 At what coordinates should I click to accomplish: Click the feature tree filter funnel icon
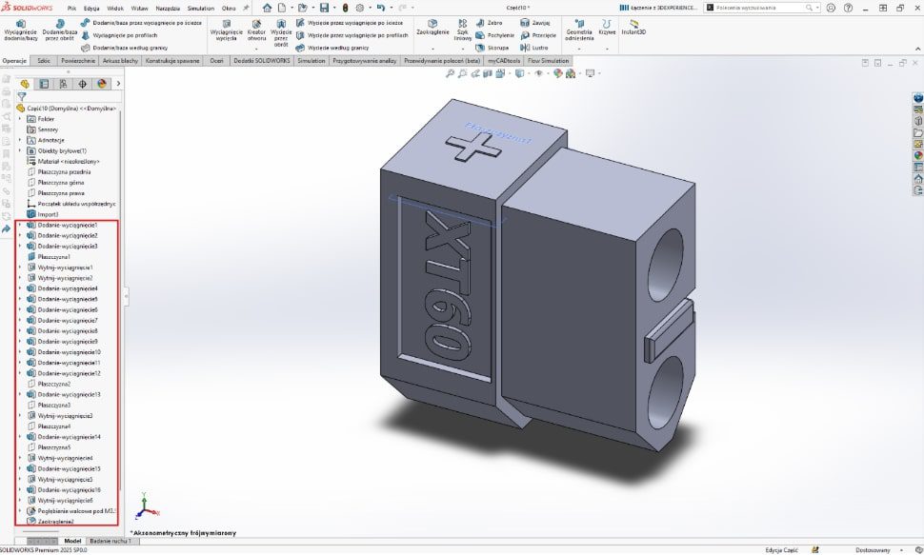(22, 96)
